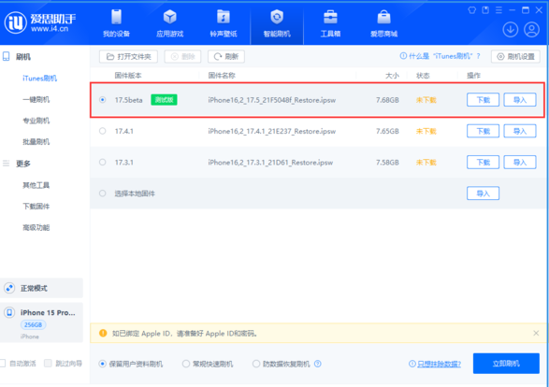Import firmware for the 17.4.1 row

(x=520, y=131)
